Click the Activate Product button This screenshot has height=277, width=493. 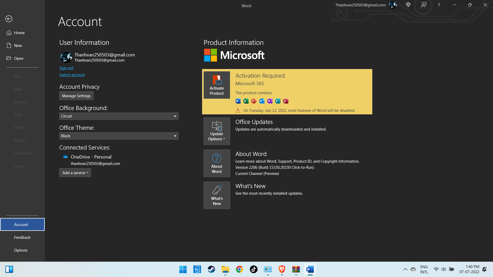click(x=217, y=85)
